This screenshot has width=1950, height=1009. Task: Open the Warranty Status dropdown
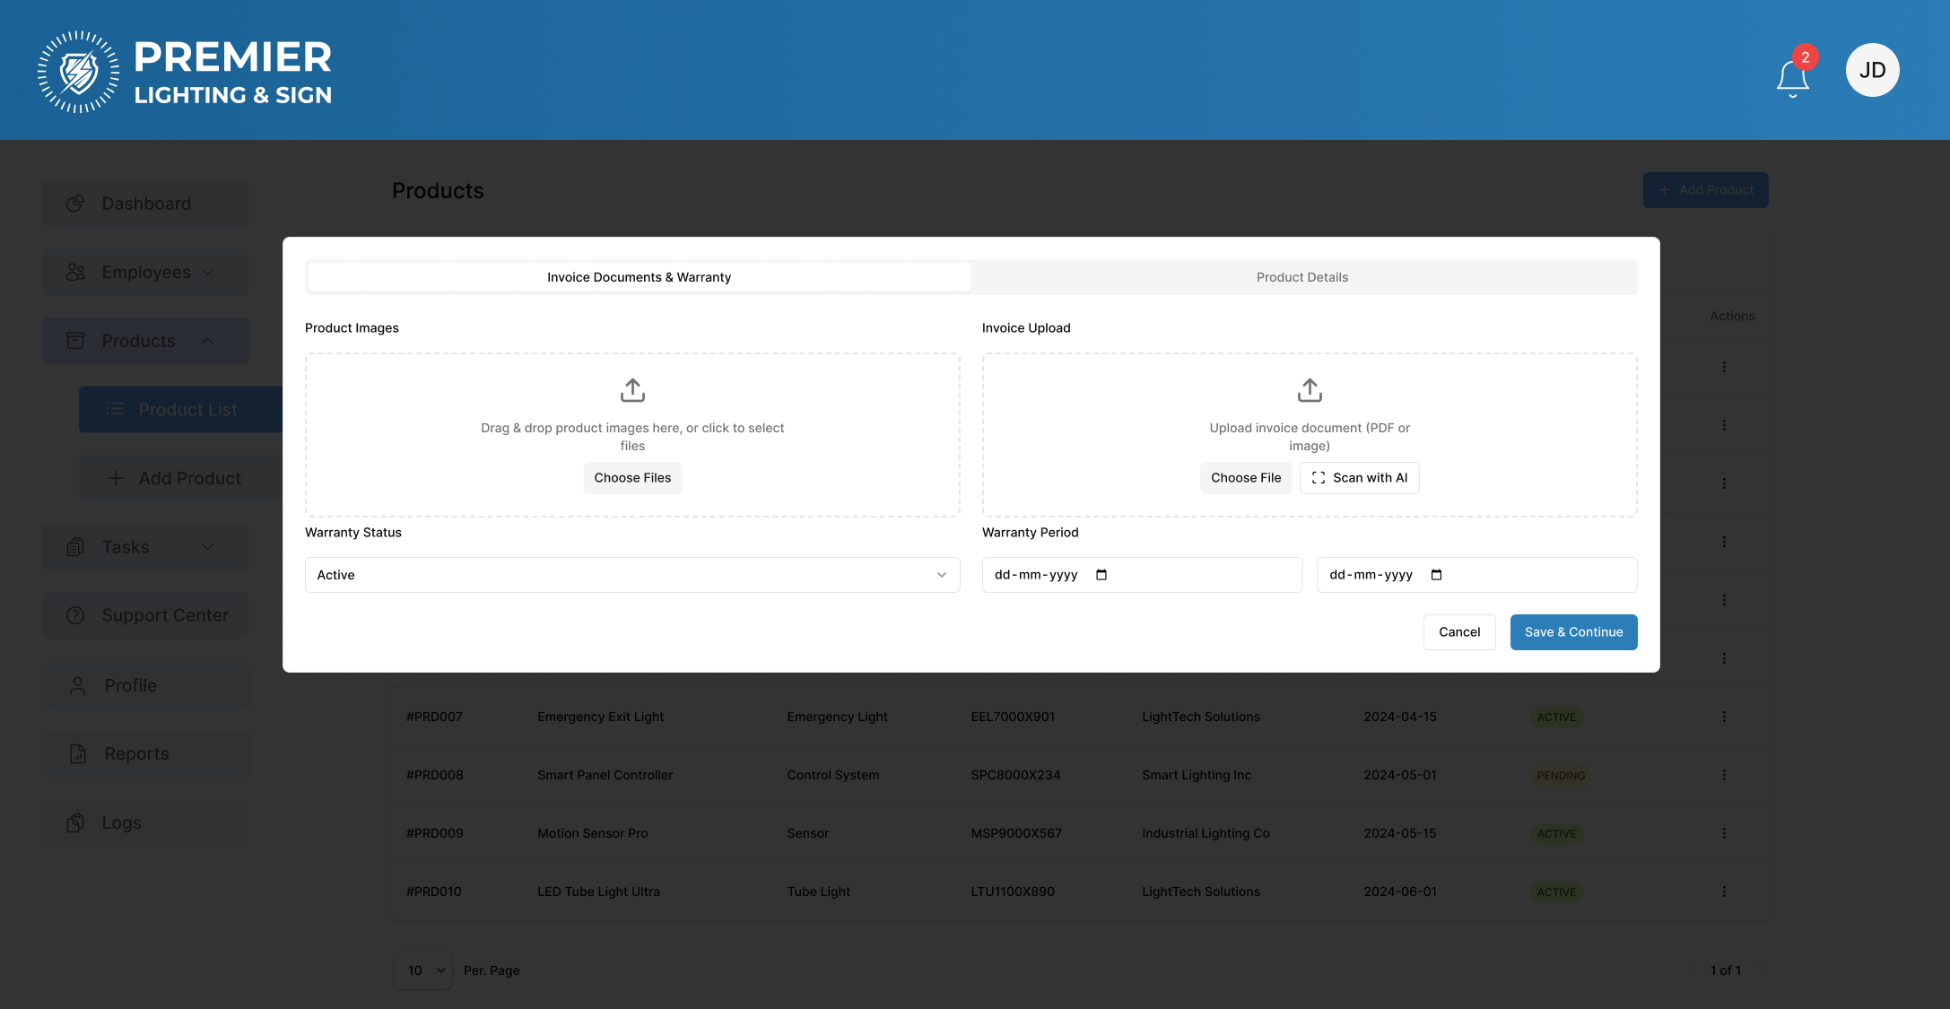[631, 575]
